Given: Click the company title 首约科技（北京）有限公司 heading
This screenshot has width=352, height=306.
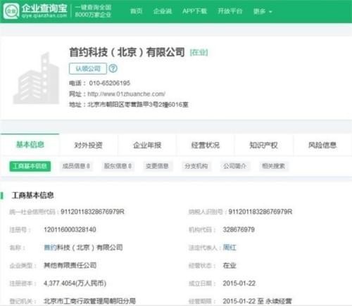Looking at the screenshot, I should coord(127,52).
